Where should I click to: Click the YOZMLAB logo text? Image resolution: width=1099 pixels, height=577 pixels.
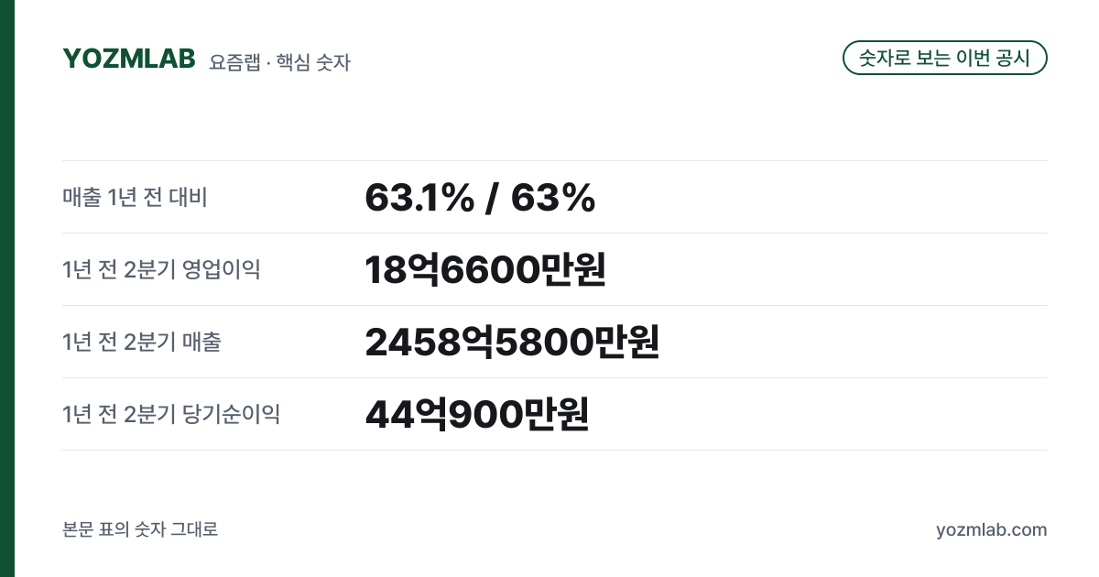pos(129,59)
